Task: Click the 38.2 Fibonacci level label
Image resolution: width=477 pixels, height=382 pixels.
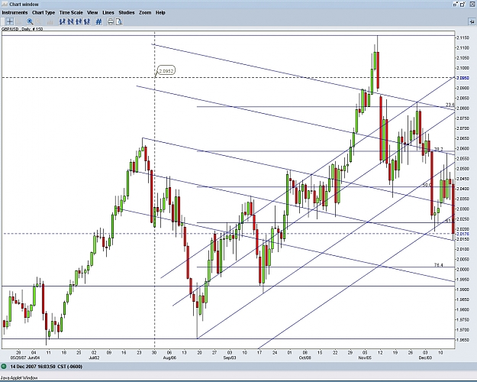Action: (x=438, y=149)
